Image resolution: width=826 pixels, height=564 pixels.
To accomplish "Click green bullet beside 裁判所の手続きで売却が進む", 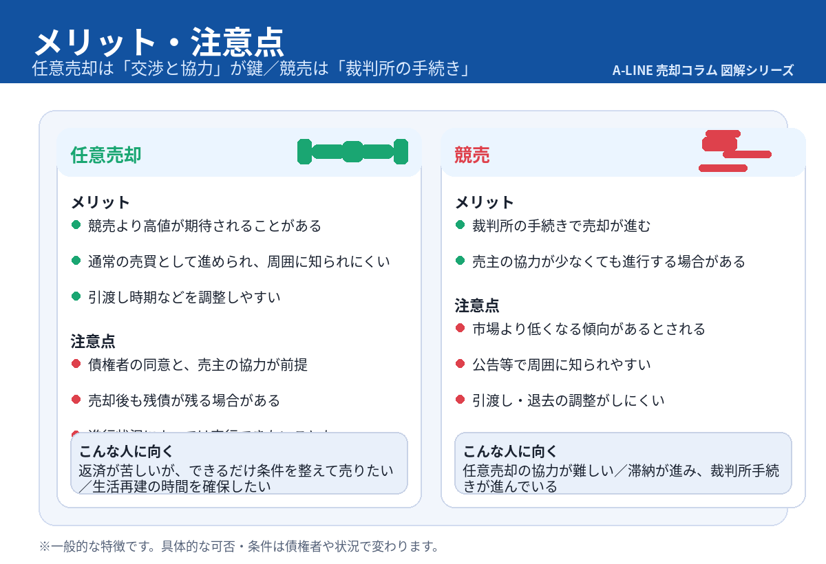I will (x=460, y=225).
